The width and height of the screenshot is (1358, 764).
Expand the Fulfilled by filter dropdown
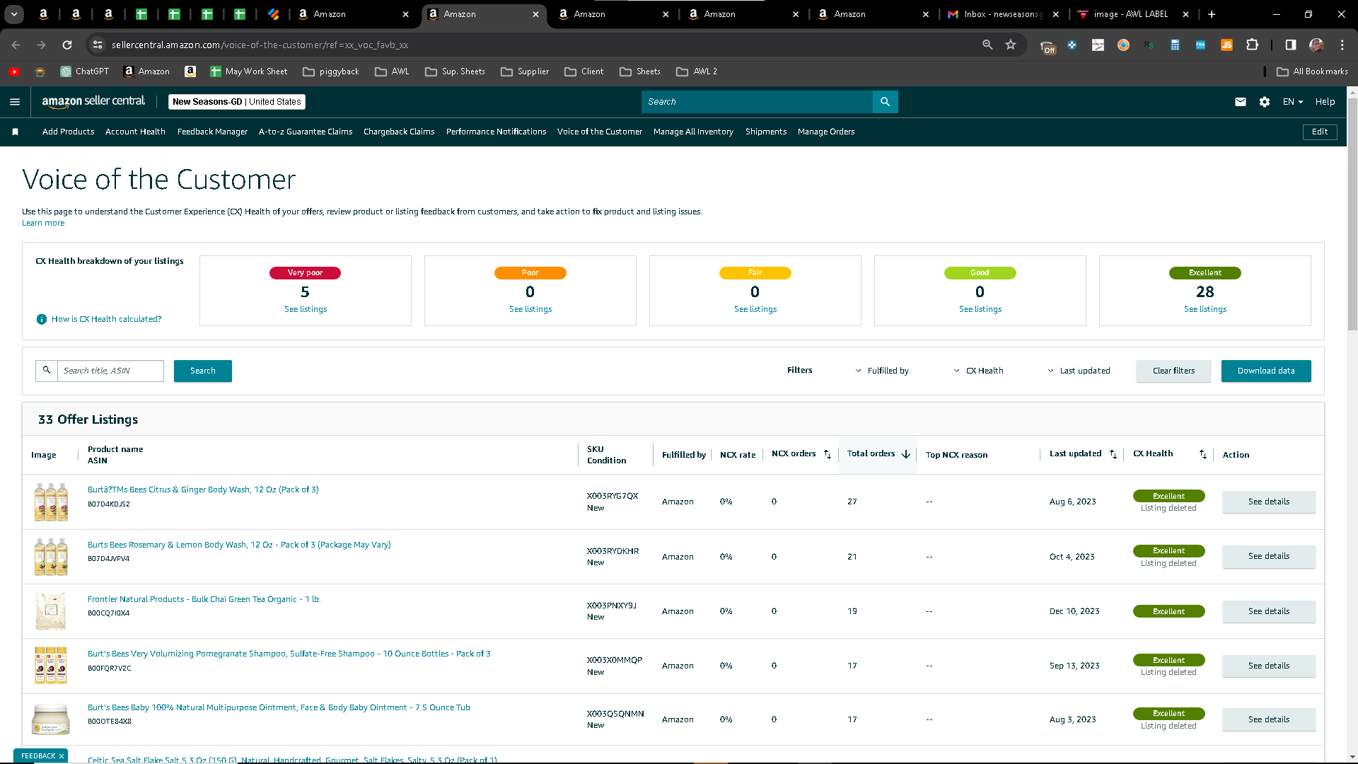pyautogui.click(x=881, y=371)
